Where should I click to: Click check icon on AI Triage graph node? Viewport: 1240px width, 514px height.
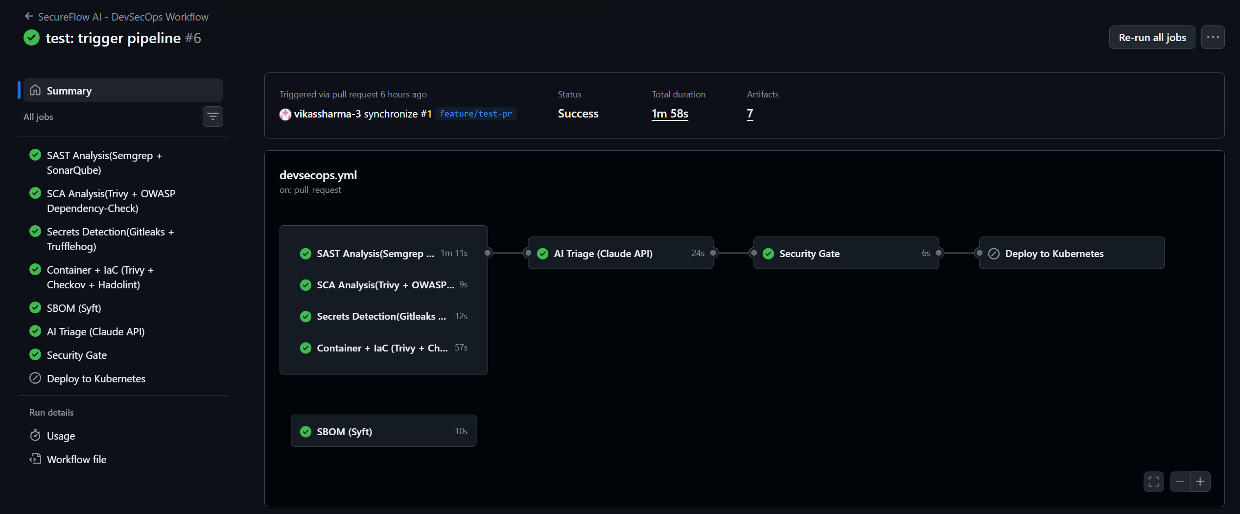coord(542,254)
